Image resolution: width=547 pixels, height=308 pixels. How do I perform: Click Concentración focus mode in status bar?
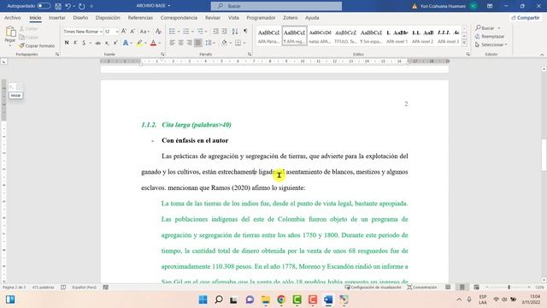422,287
